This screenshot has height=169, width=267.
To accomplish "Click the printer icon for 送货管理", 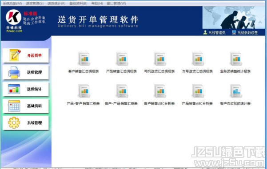I will (x=14, y=72).
